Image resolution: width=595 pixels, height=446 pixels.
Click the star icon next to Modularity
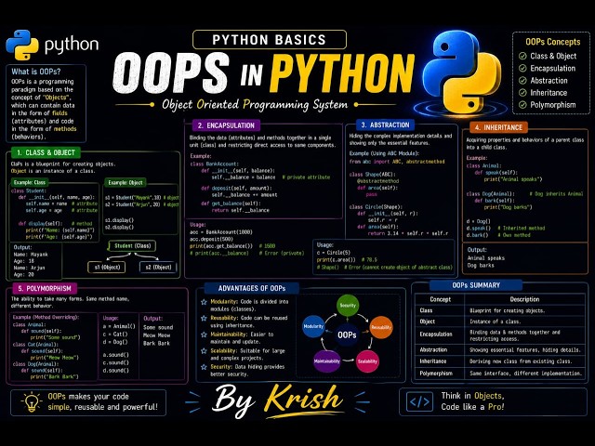[204, 302]
